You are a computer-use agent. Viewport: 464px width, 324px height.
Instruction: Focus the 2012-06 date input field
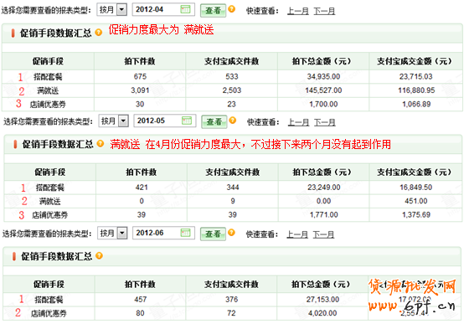click(163, 233)
